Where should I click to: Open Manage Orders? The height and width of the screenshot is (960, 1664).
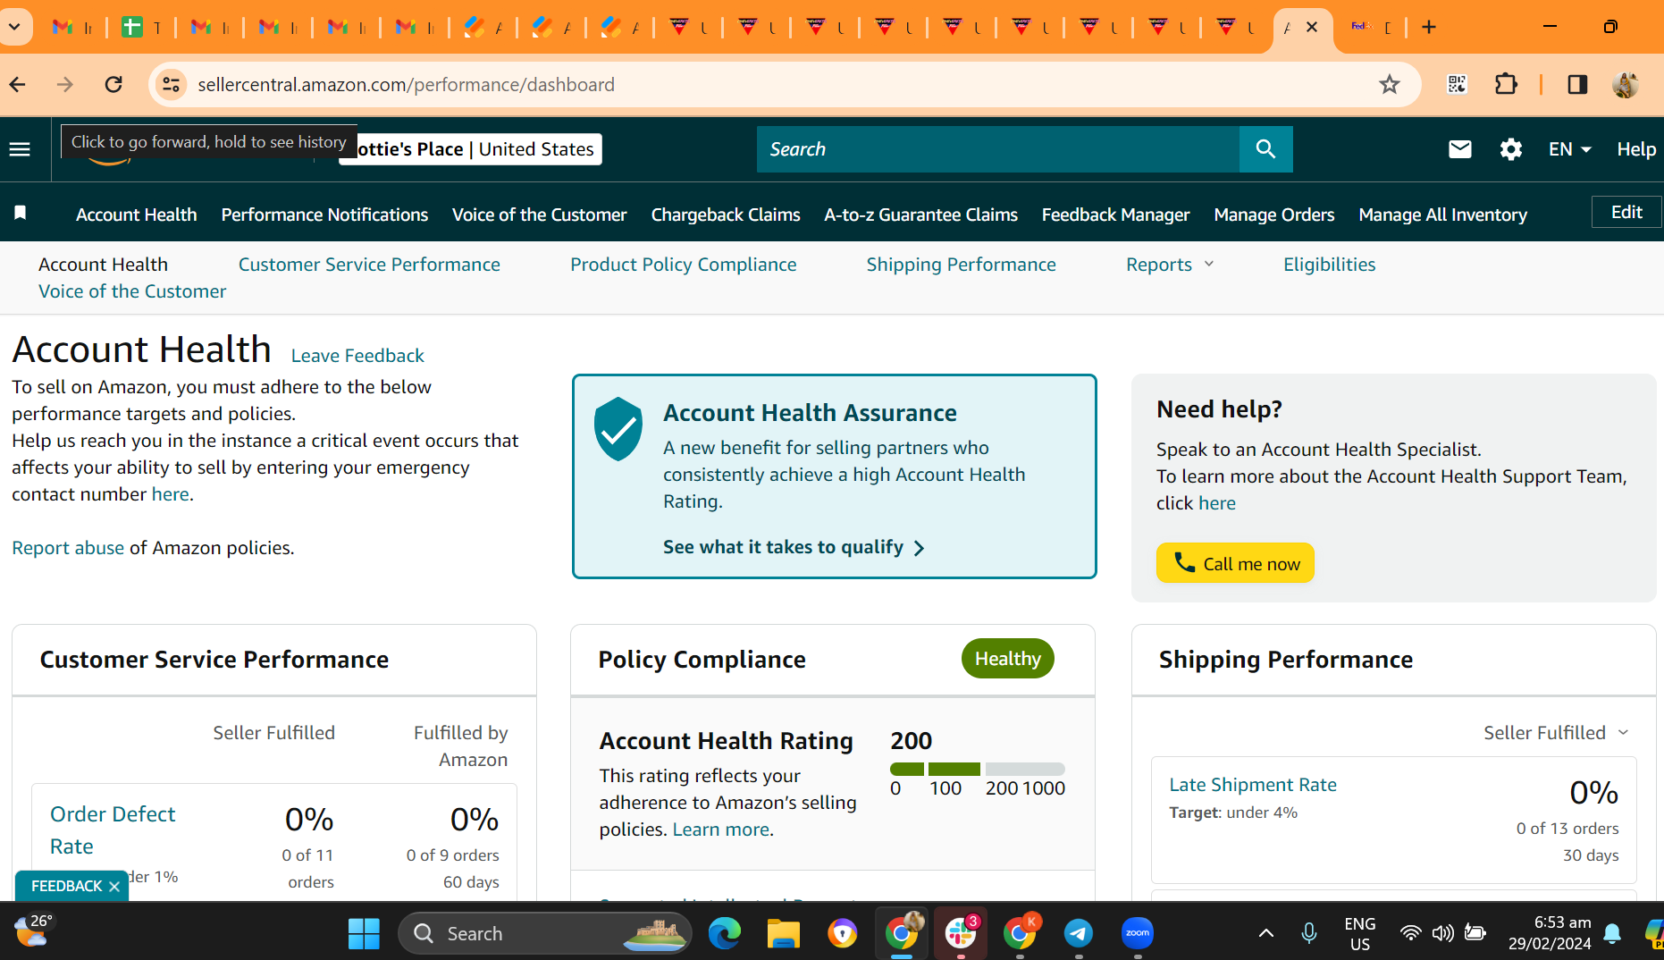tap(1274, 215)
